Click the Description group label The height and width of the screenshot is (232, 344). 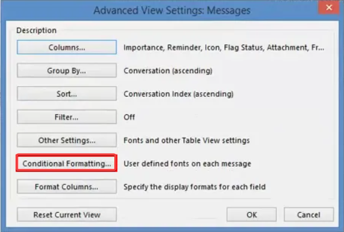(36, 30)
